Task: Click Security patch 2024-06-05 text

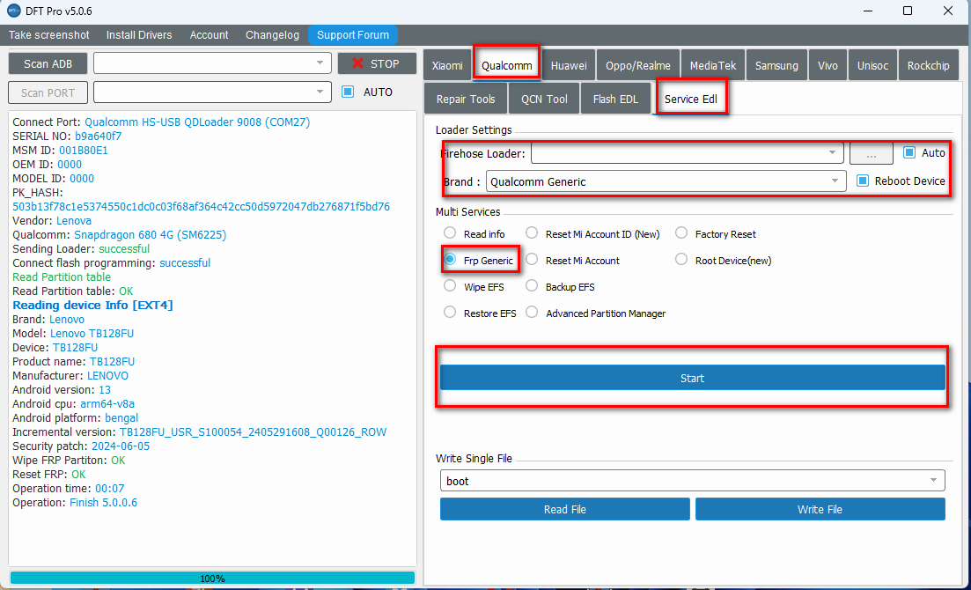Action: [x=81, y=446]
